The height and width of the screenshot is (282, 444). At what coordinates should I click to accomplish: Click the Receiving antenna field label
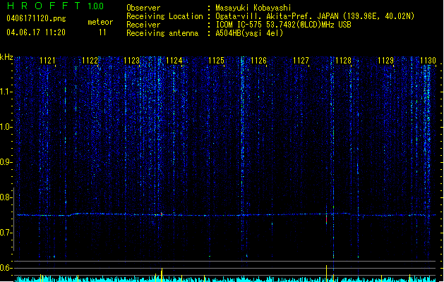162,33
